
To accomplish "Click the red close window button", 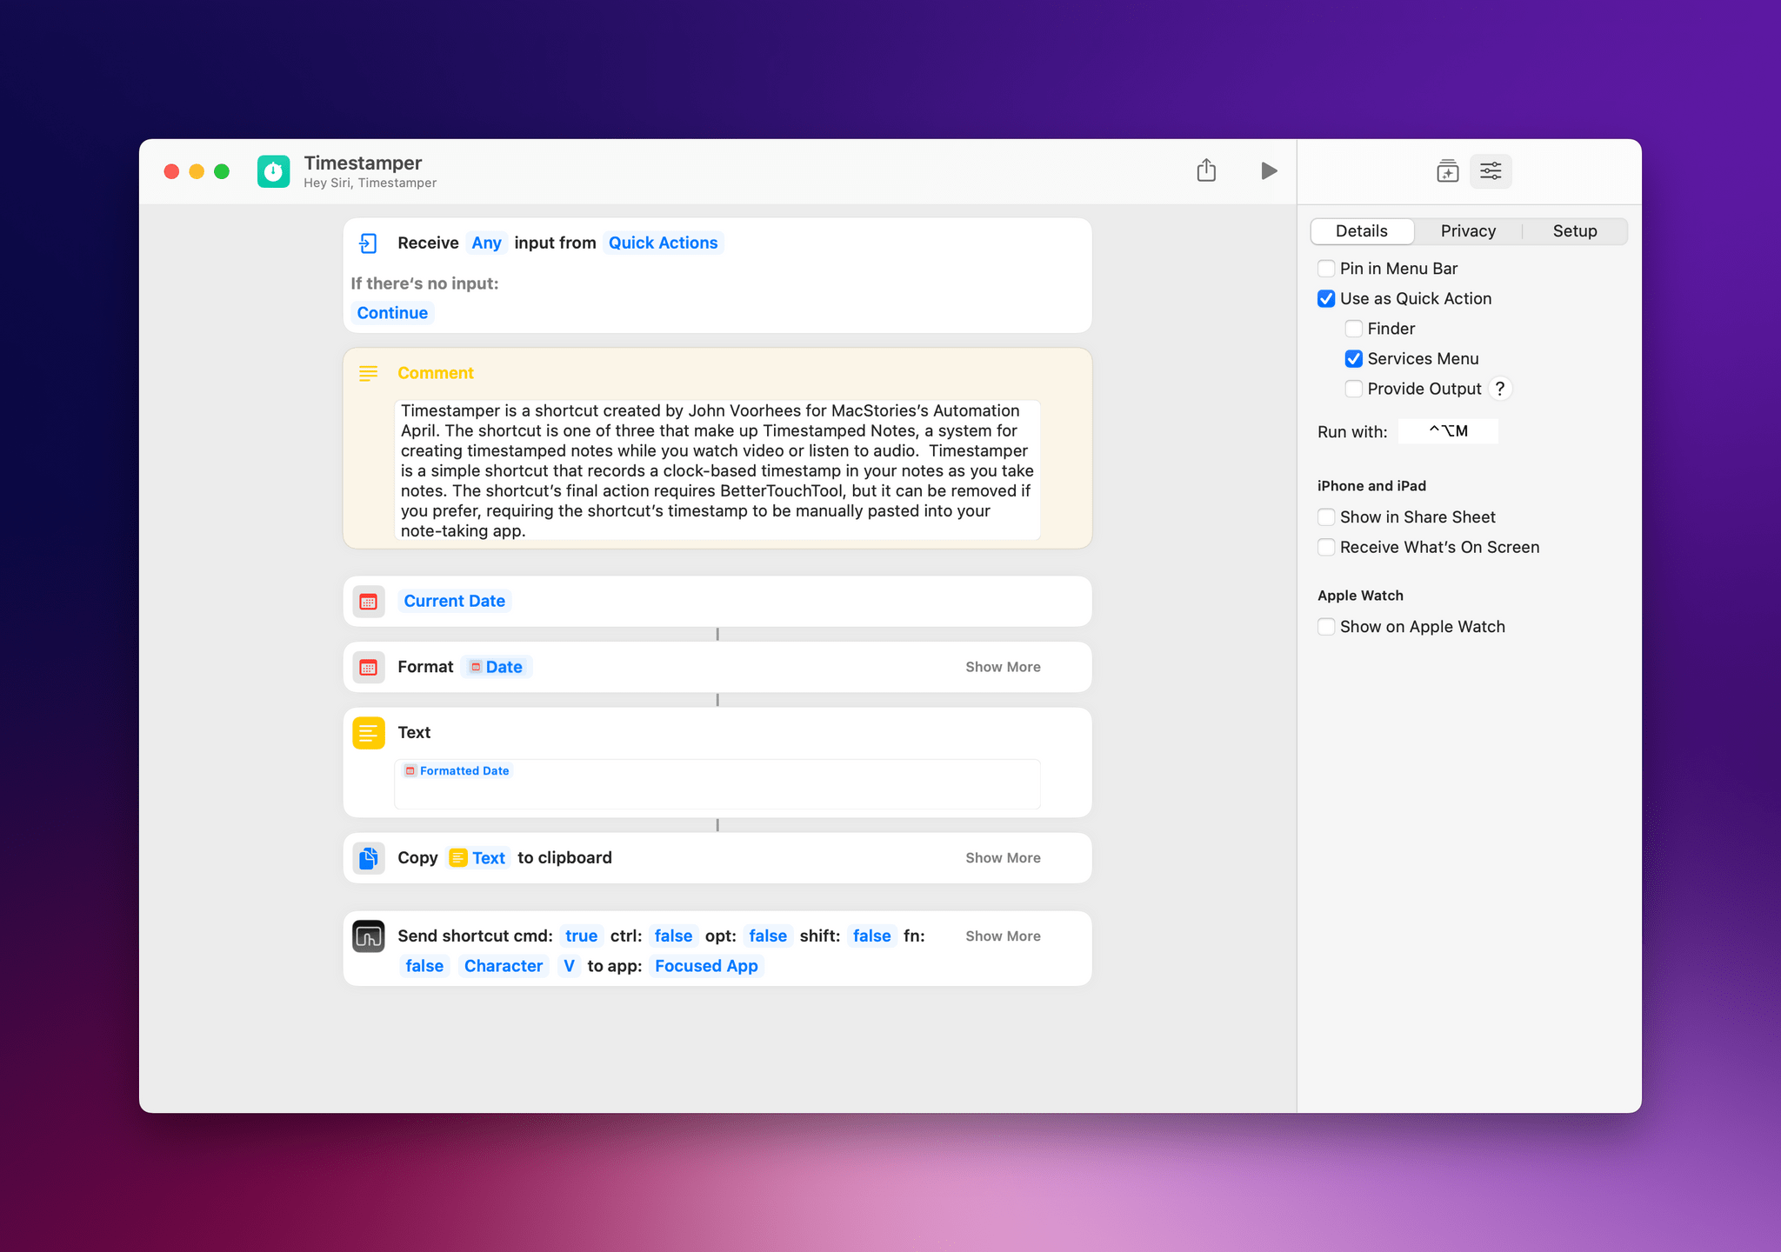I will pos(172,171).
